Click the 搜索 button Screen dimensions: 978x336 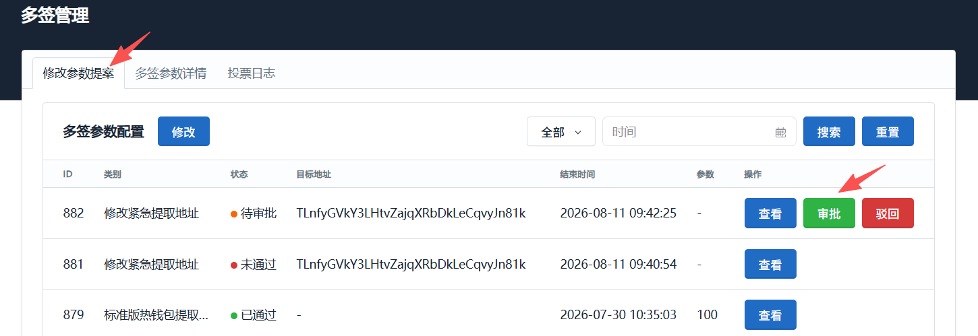[829, 131]
